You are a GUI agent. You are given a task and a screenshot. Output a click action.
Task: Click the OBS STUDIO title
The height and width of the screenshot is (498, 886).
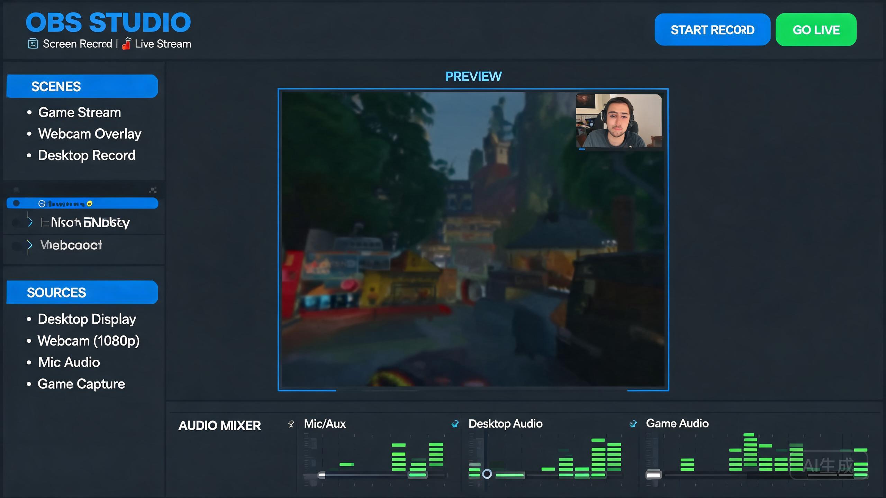(108, 22)
